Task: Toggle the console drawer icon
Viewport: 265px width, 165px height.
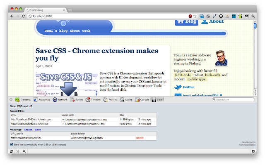Action: [x=18, y=151]
